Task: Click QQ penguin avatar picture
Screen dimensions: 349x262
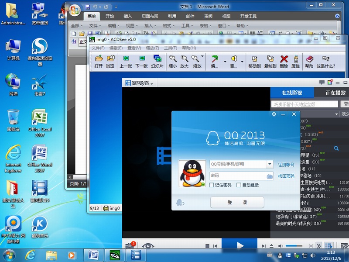Action: point(192,173)
